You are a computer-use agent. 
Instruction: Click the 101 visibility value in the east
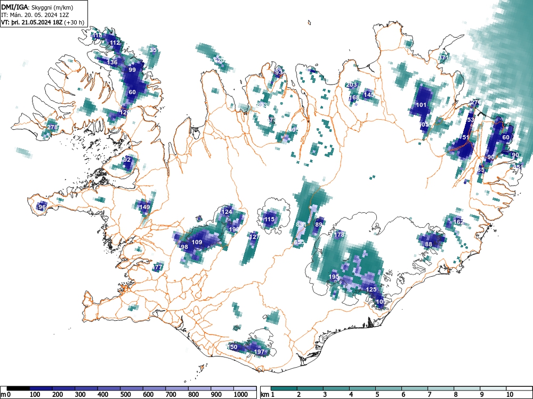421,105
